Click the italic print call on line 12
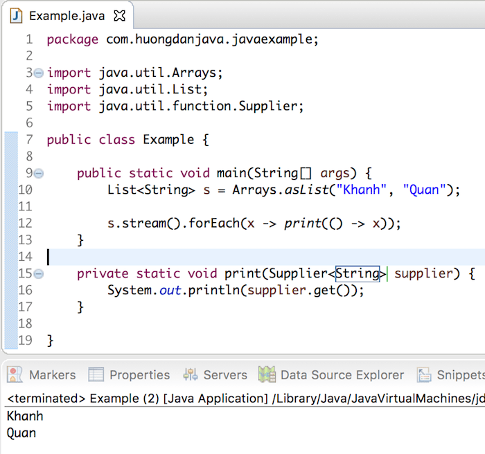Viewport: 485px width, 454px height. 303,224
